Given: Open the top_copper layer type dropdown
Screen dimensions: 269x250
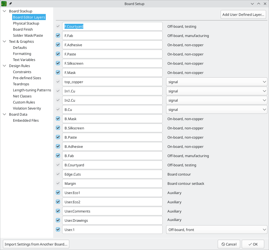Looking at the screenshot, I should (216, 82).
